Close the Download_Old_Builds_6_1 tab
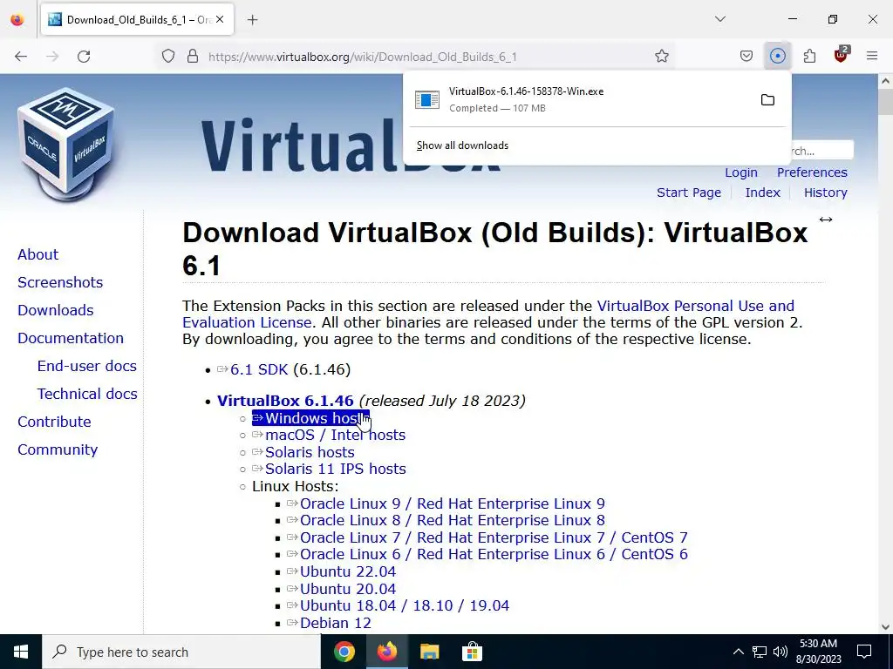Image resolution: width=893 pixels, height=669 pixels. [x=220, y=20]
